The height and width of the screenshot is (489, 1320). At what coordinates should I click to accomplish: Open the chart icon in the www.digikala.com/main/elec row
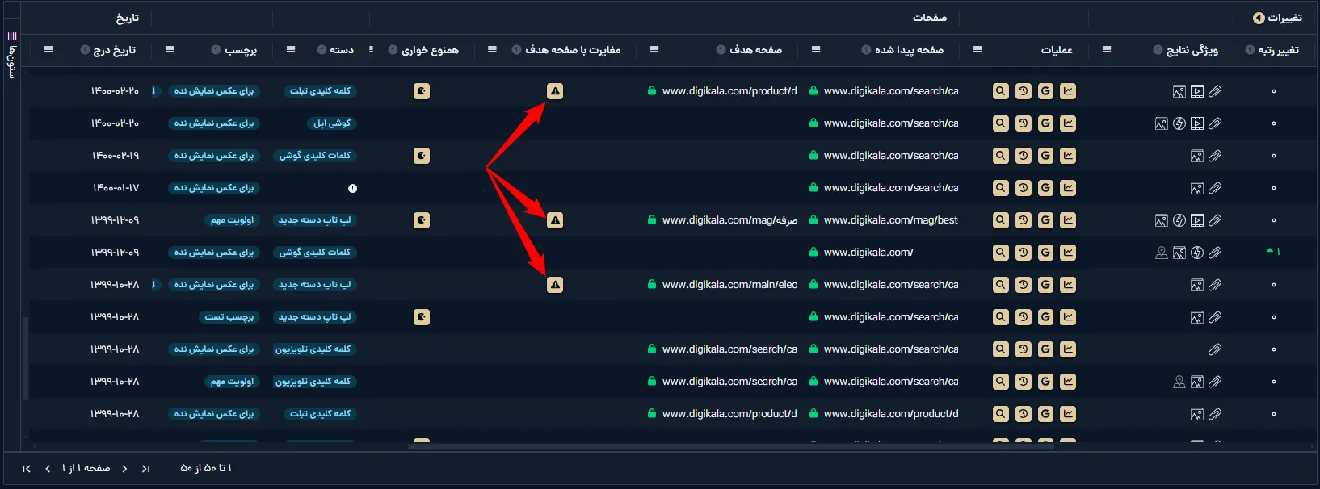point(1068,285)
